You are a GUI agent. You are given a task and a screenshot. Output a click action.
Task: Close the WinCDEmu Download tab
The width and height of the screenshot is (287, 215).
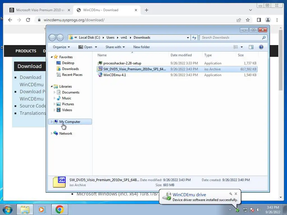136,10
